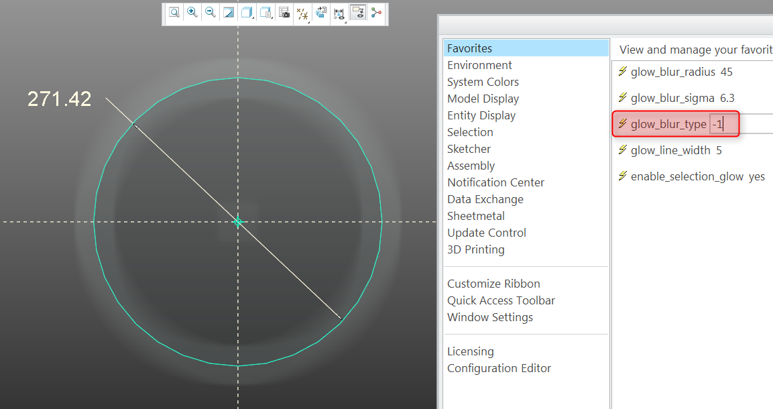Open the Display Style cube menu
Screen dimensions: 773x409
[247, 13]
